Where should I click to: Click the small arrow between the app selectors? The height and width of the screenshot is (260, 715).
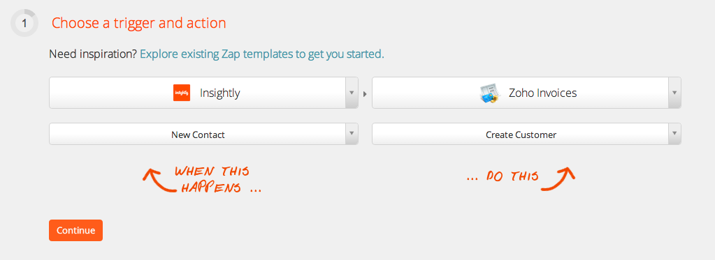[x=365, y=93]
